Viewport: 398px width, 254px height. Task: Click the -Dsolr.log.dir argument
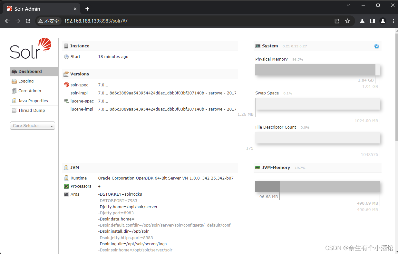pyautogui.click(x=132, y=244)
